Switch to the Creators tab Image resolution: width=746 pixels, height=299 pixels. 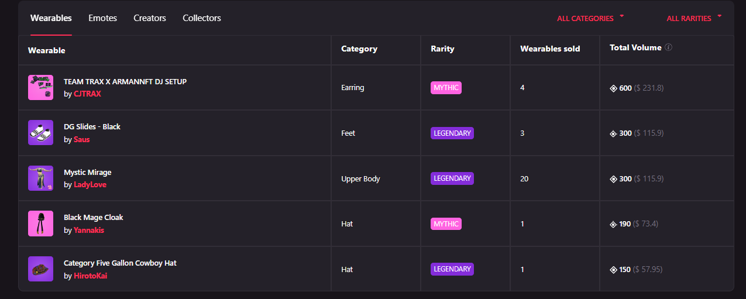point(150,18)
